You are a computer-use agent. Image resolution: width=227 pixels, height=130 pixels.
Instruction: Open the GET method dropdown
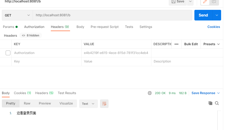[x=17, y=15]
